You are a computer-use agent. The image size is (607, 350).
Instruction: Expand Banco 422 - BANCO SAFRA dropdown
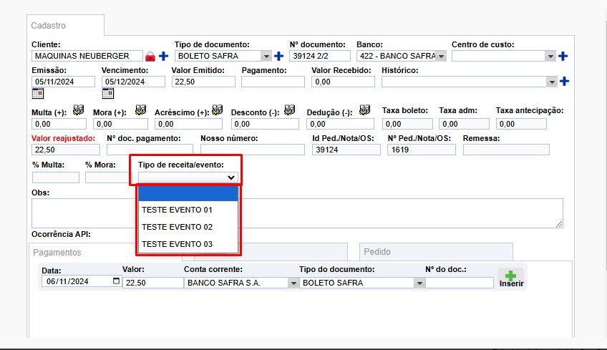(442, 56)
